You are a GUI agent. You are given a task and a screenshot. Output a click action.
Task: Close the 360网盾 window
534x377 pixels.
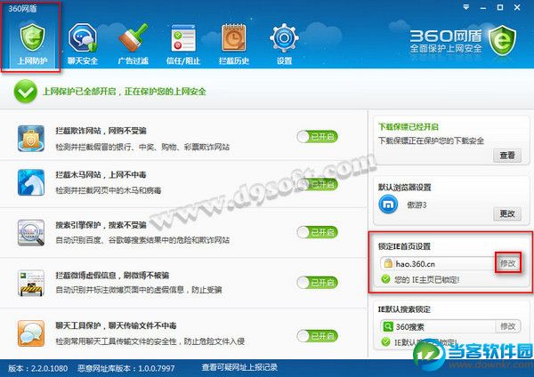pos(517,7)
